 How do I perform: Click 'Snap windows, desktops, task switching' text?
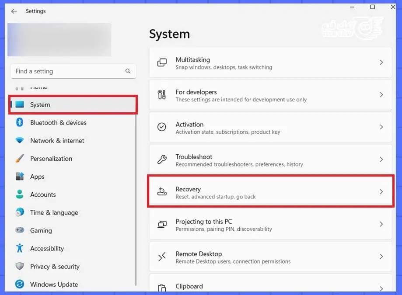tap(224, 67)
